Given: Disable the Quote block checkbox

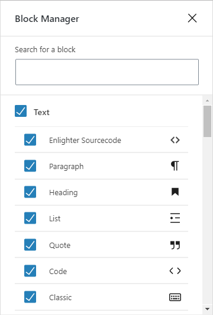Looking at the screenshot, I should 30,244.
